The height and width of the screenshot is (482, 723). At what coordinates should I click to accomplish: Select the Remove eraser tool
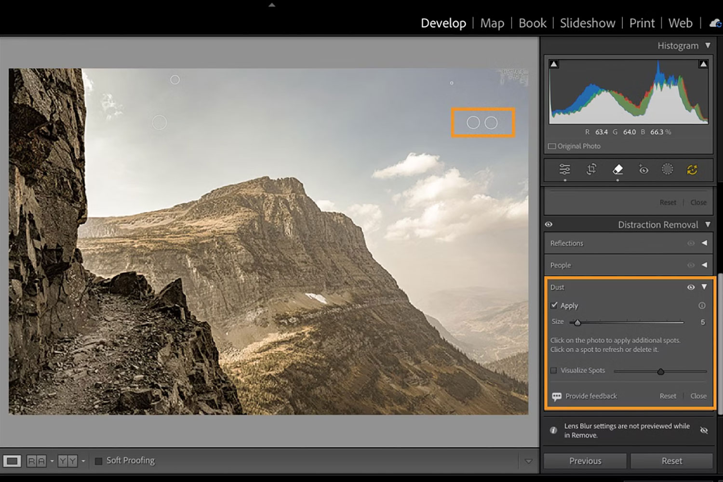pos(617,170)
